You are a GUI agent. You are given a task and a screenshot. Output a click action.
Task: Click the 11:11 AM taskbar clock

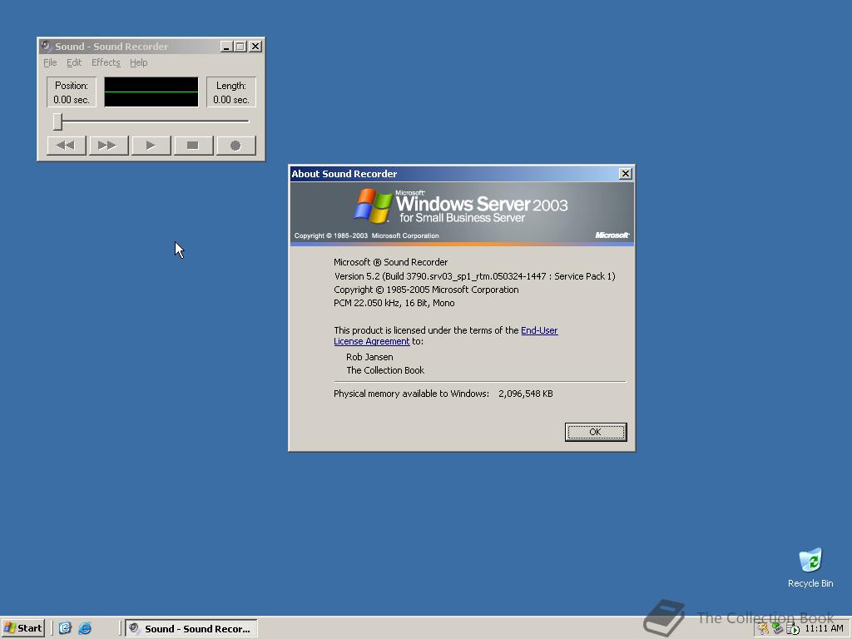pyautogui.click(x=825, y=629)
